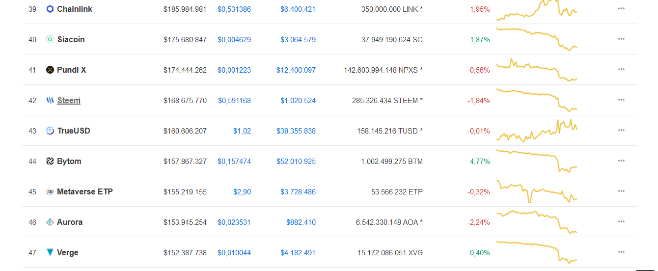Screen dimensions: 658x271
Task: Open the Pundi X coin page link
Action: tap(72, 70)
